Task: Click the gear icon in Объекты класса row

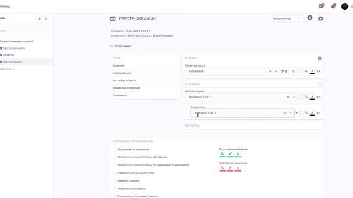Action: pos(286,71)
